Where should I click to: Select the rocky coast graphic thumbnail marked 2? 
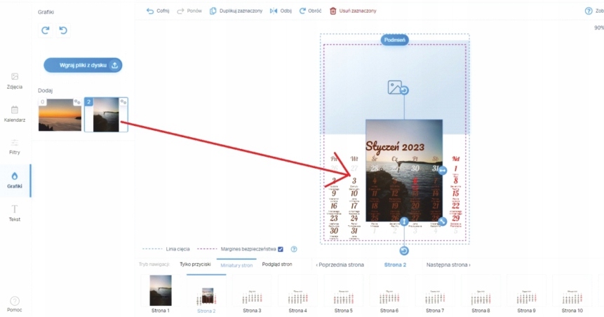pyautogui.click(x=106, y=115)
